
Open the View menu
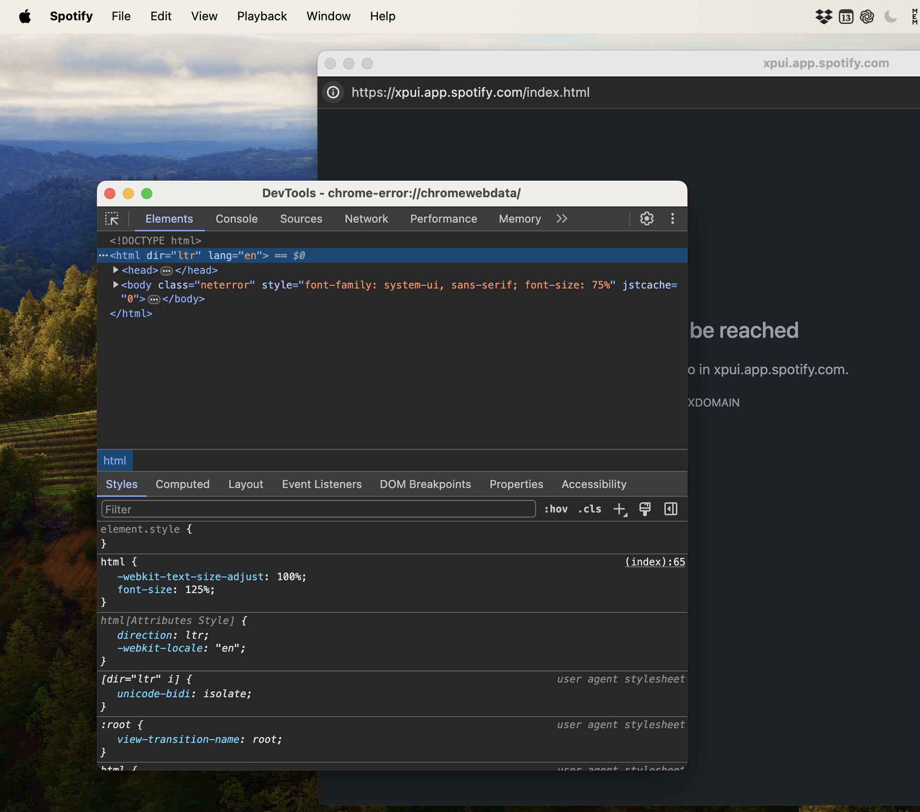[204, 17]
